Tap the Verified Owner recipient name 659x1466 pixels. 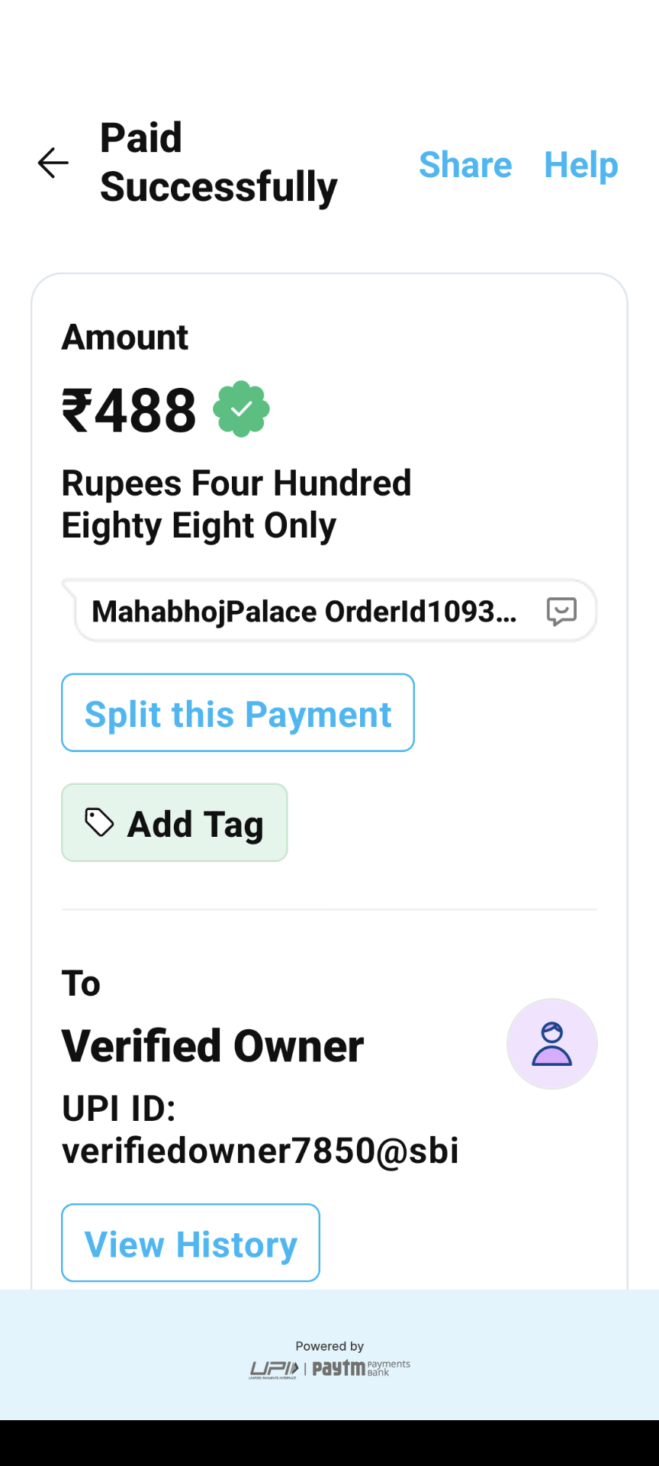[213, 1046]
